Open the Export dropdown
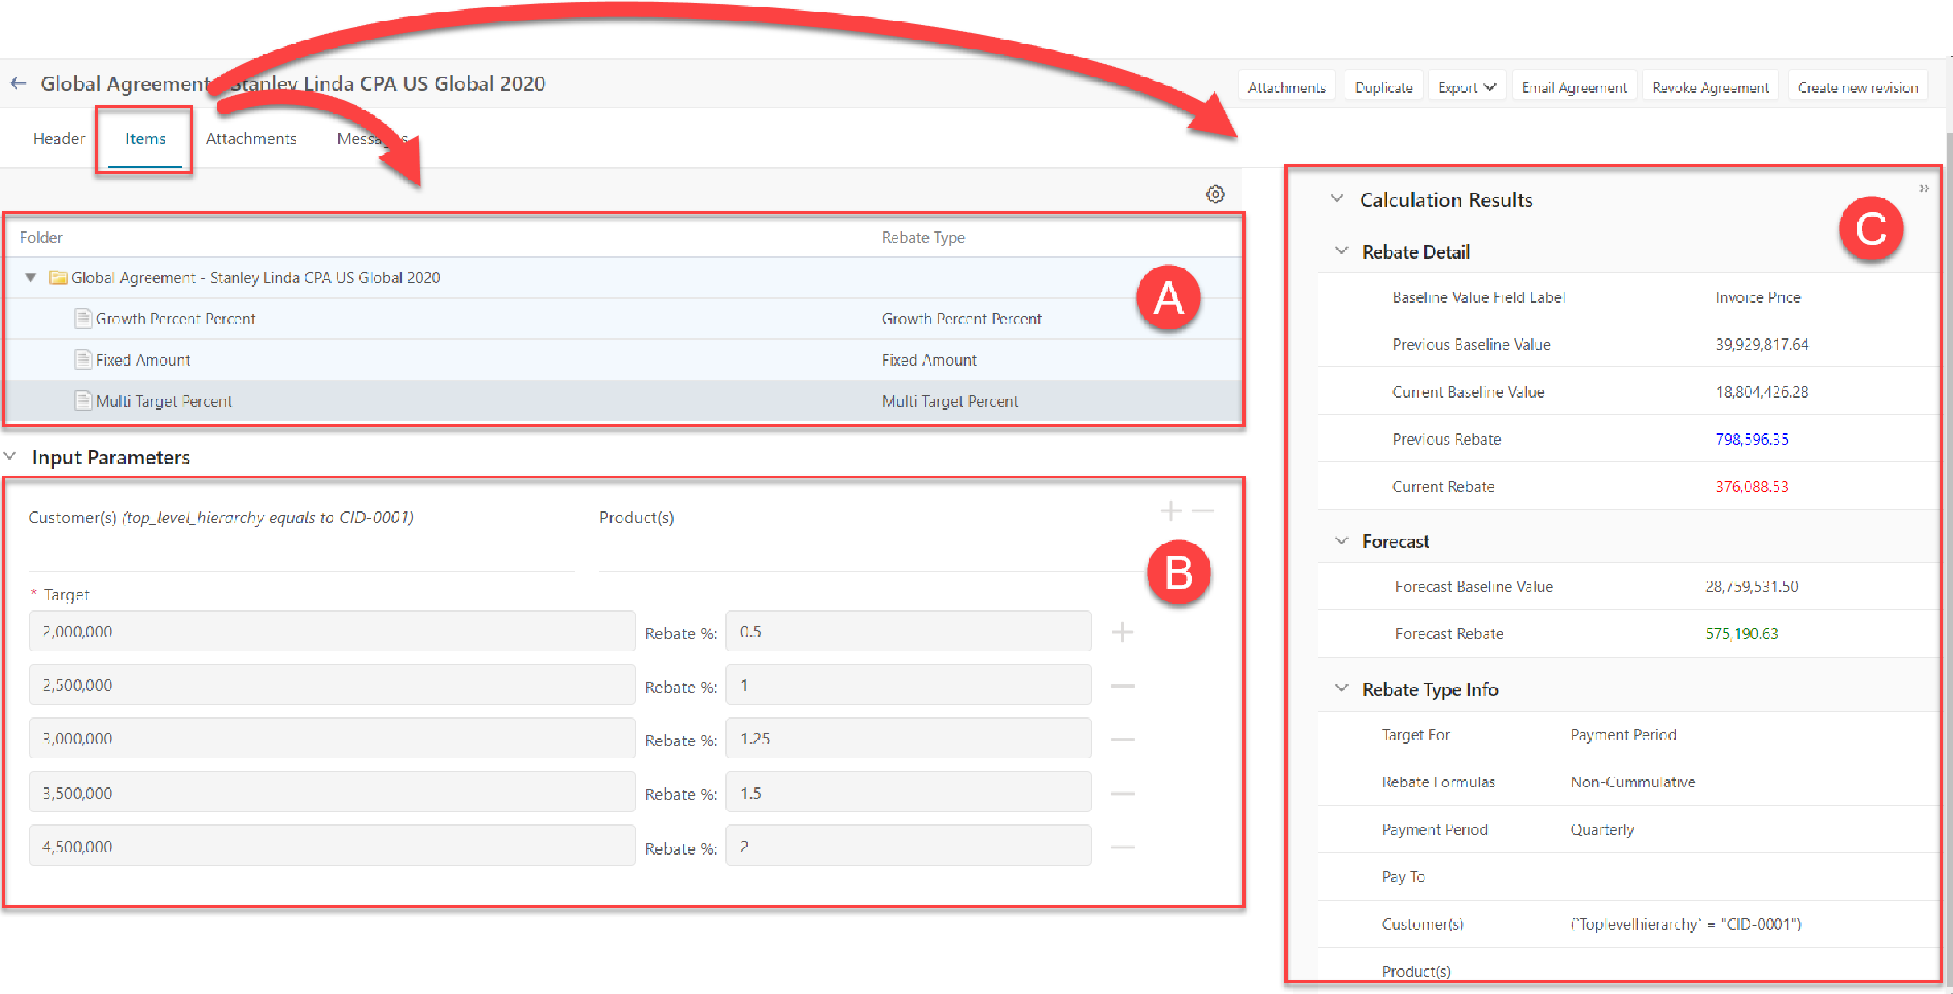 pyautogui.click(x=1466, y=87)
